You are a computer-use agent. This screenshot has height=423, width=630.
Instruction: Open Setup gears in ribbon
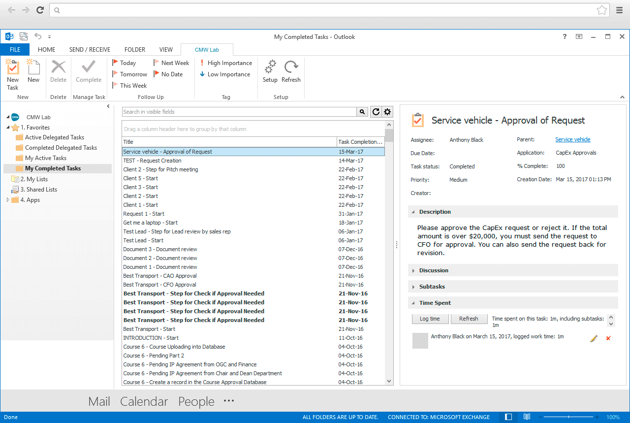270,72
